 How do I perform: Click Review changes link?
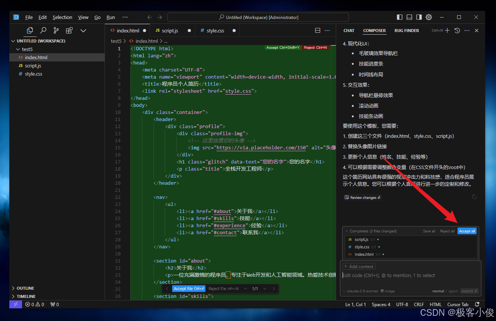coord(362,198)
